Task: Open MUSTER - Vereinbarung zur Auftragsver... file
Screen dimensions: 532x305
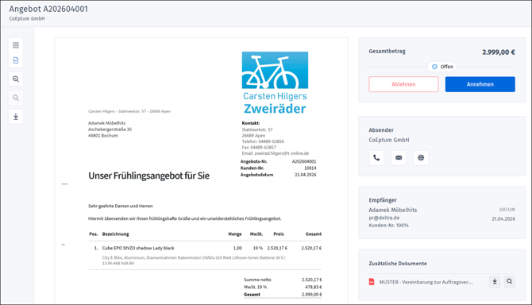Action: 426,282
